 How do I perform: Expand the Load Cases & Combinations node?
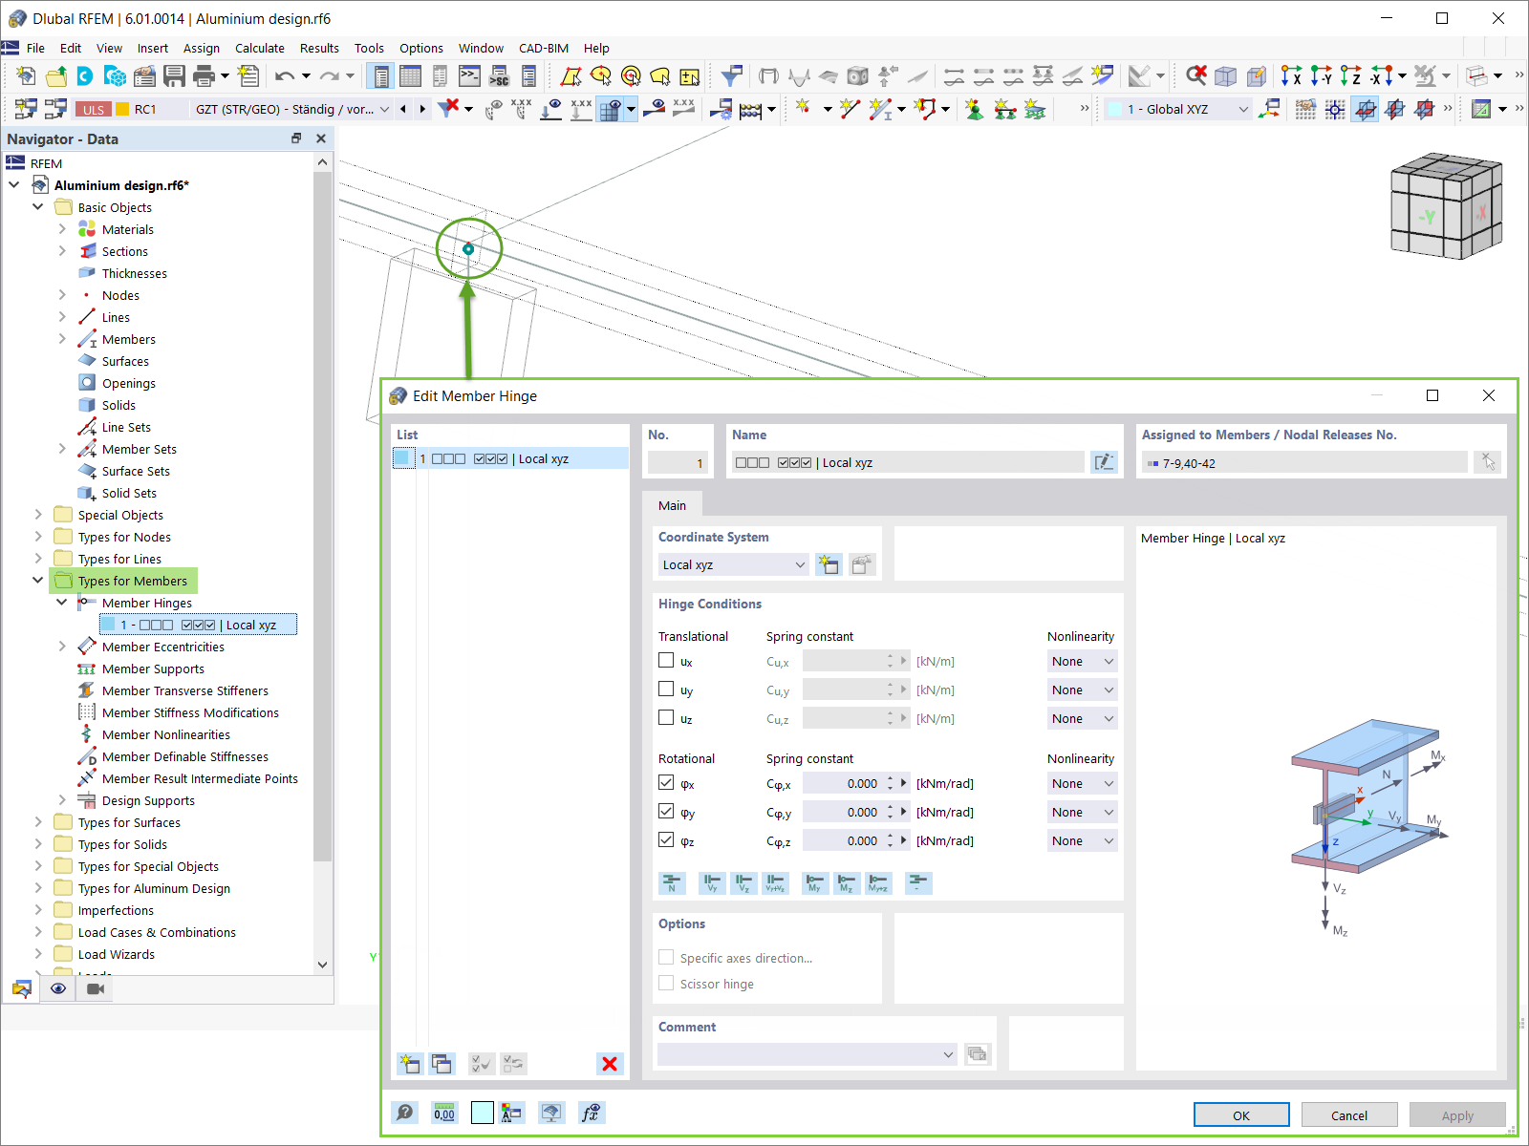pyautogui.click(x=38, y=931)
